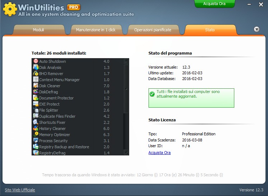The image size is (268, 196).
Task: Click the DiskDefrag colorful icon
Action: click(x=36, y=92)
